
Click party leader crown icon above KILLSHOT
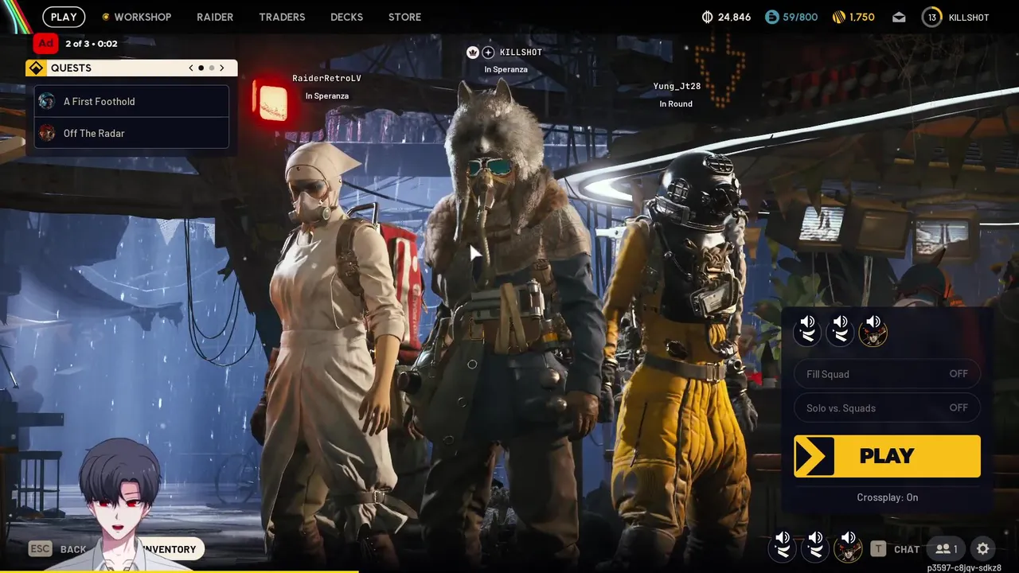pos(472,52)
